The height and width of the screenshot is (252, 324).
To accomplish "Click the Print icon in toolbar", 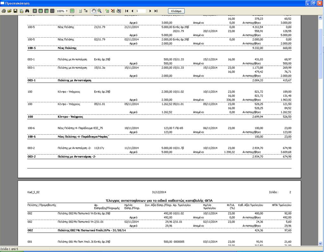I will 3,11.
